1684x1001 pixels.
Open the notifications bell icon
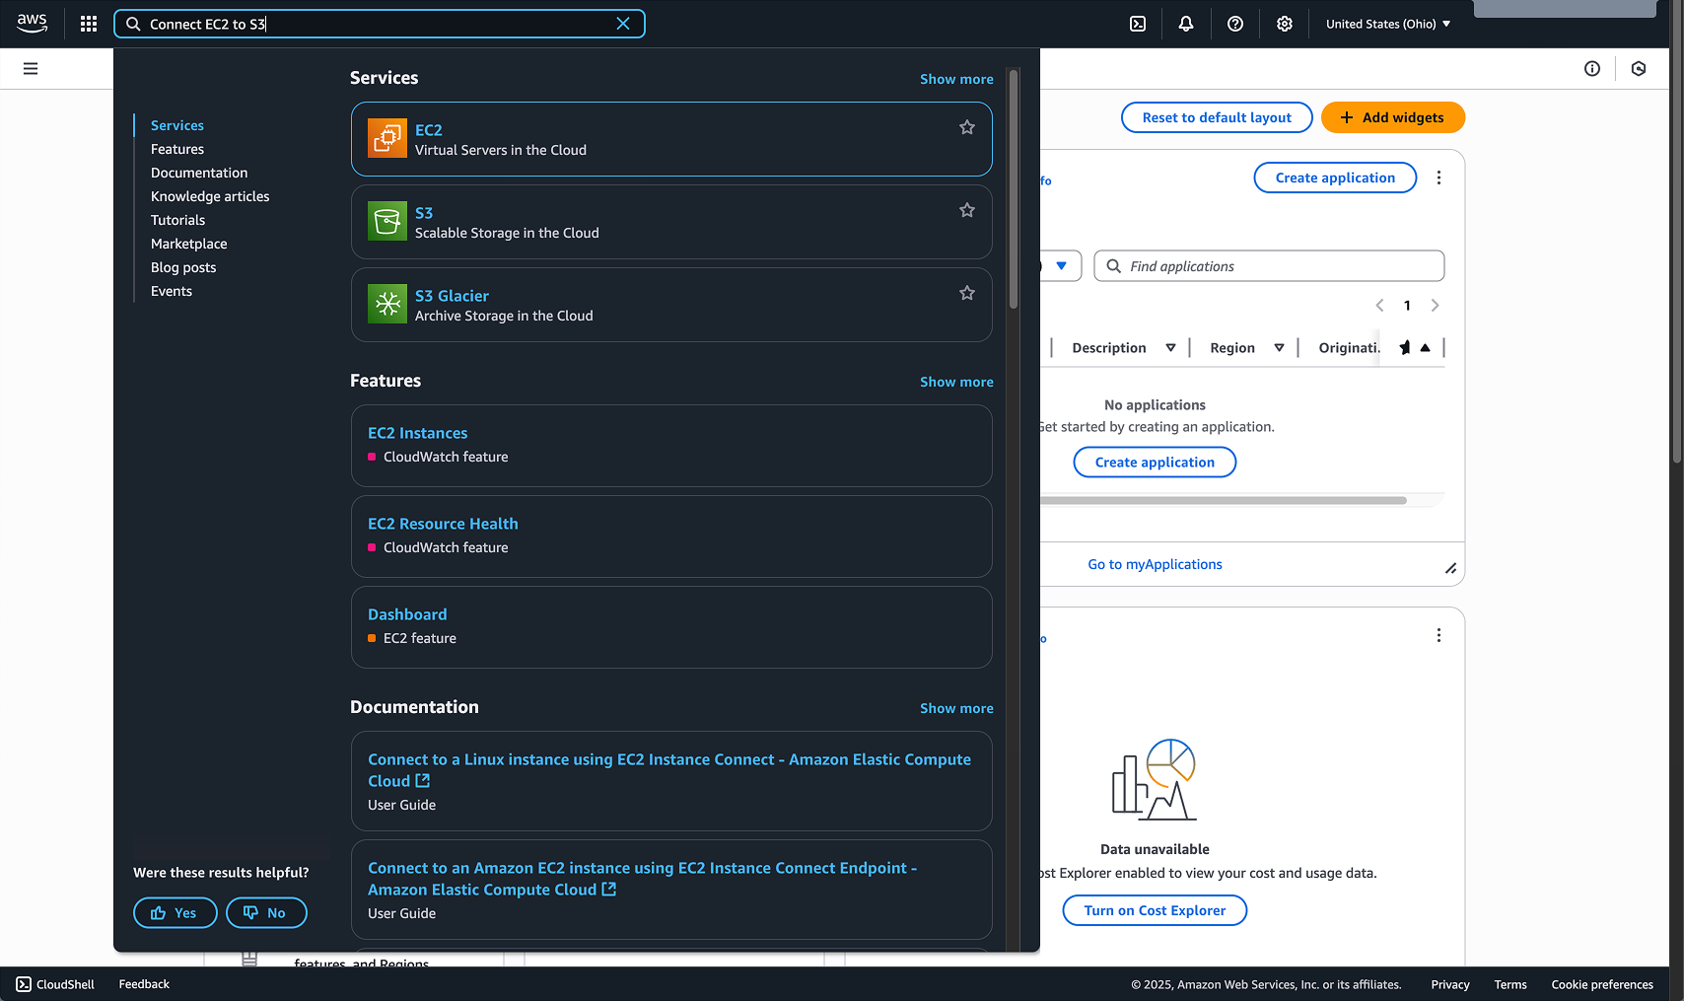click(1186, 24)
